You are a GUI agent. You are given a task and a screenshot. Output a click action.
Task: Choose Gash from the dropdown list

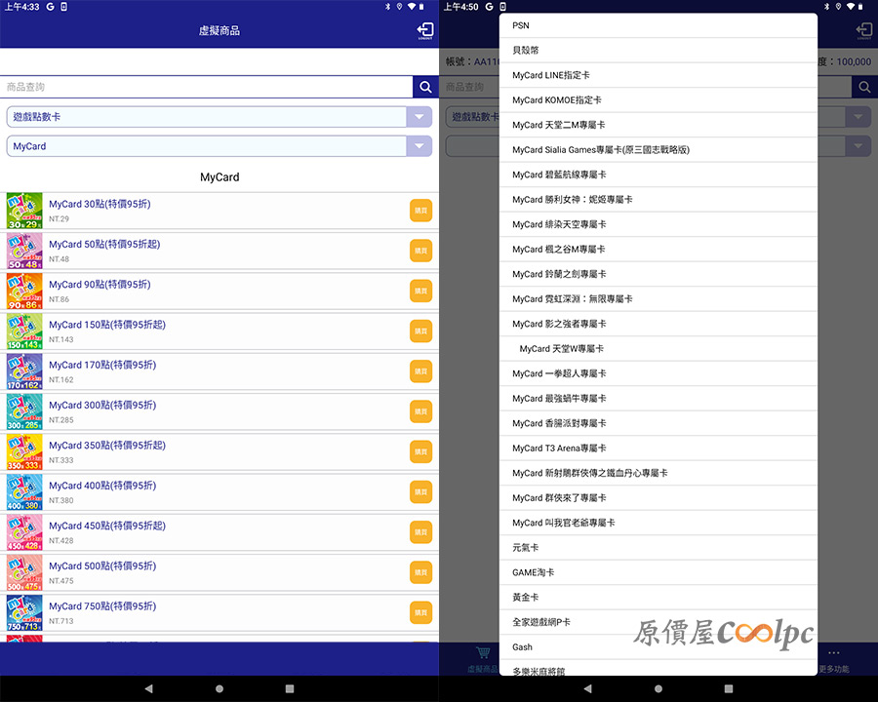coord(658,647)
